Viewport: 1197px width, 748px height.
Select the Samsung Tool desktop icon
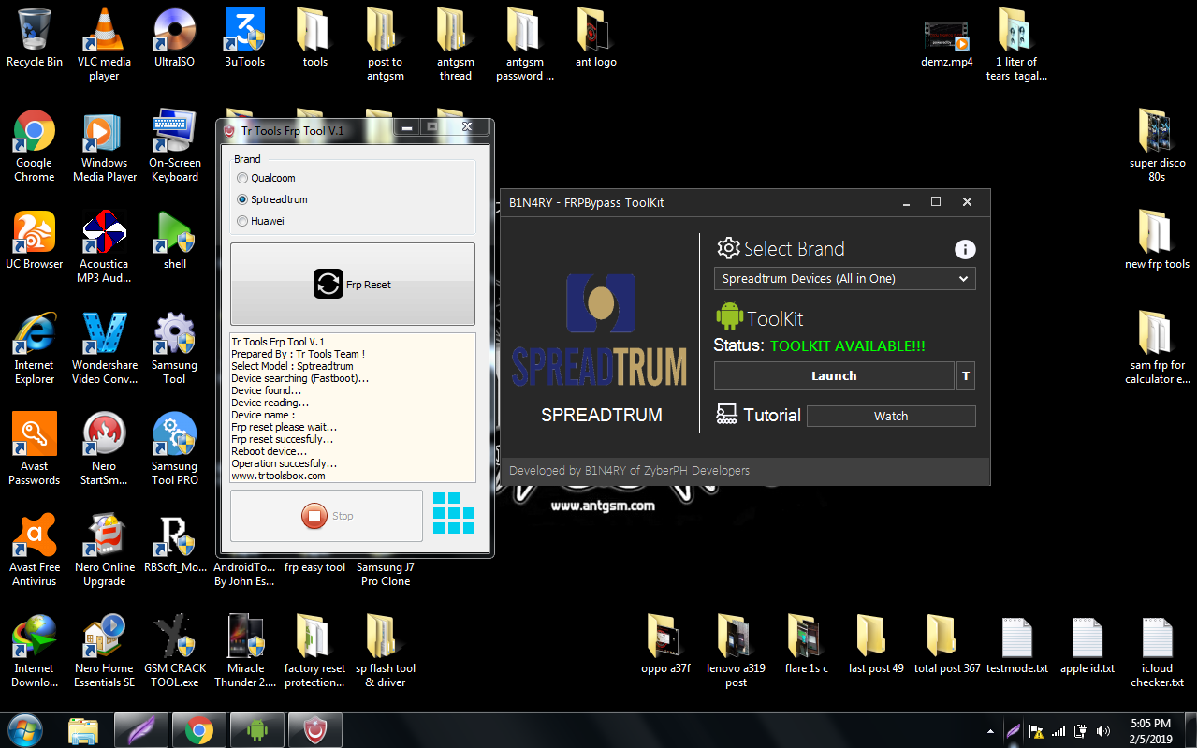point(174,348)
